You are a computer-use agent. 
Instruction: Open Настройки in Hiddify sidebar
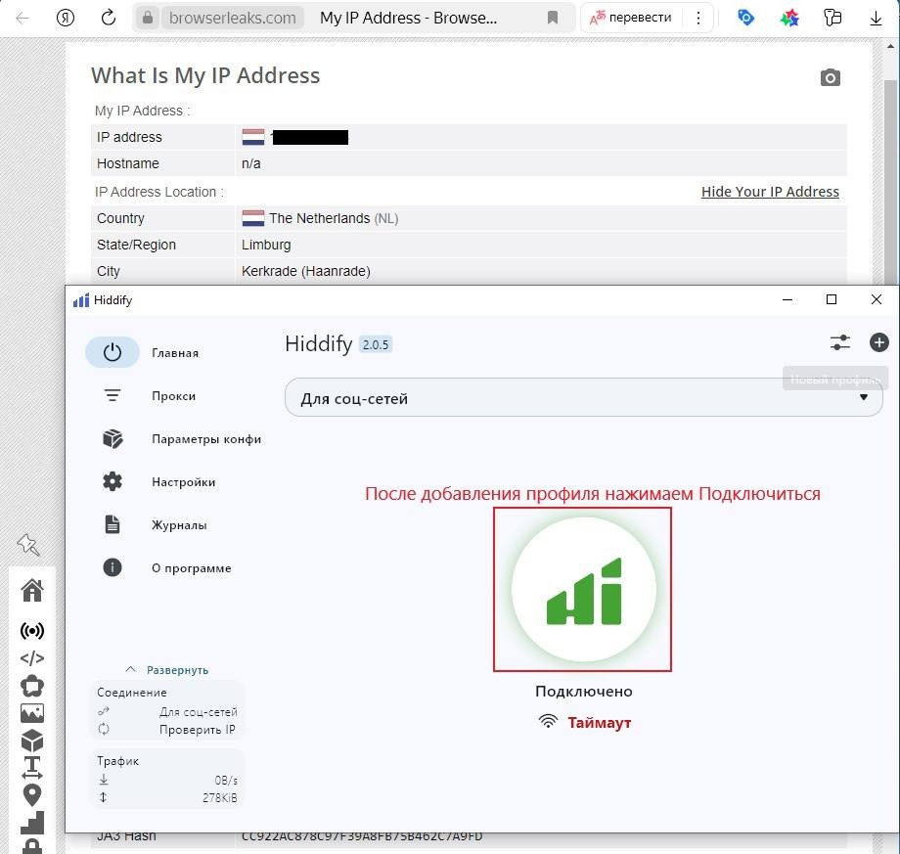pyautogui.click(x=184, y=482)
